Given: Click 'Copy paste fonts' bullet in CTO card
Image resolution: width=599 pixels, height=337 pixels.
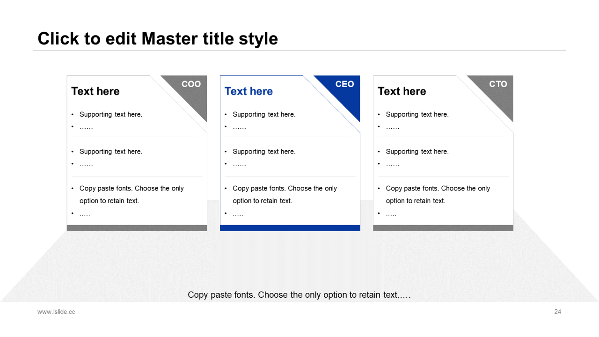Looking at the screenshot, I should pos(438,189).
